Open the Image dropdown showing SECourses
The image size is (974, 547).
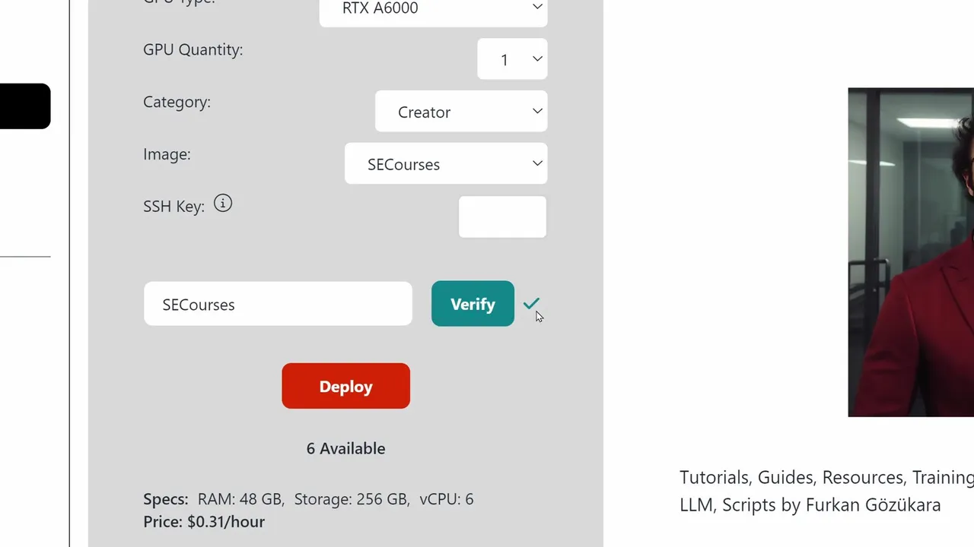coord(446,164)
